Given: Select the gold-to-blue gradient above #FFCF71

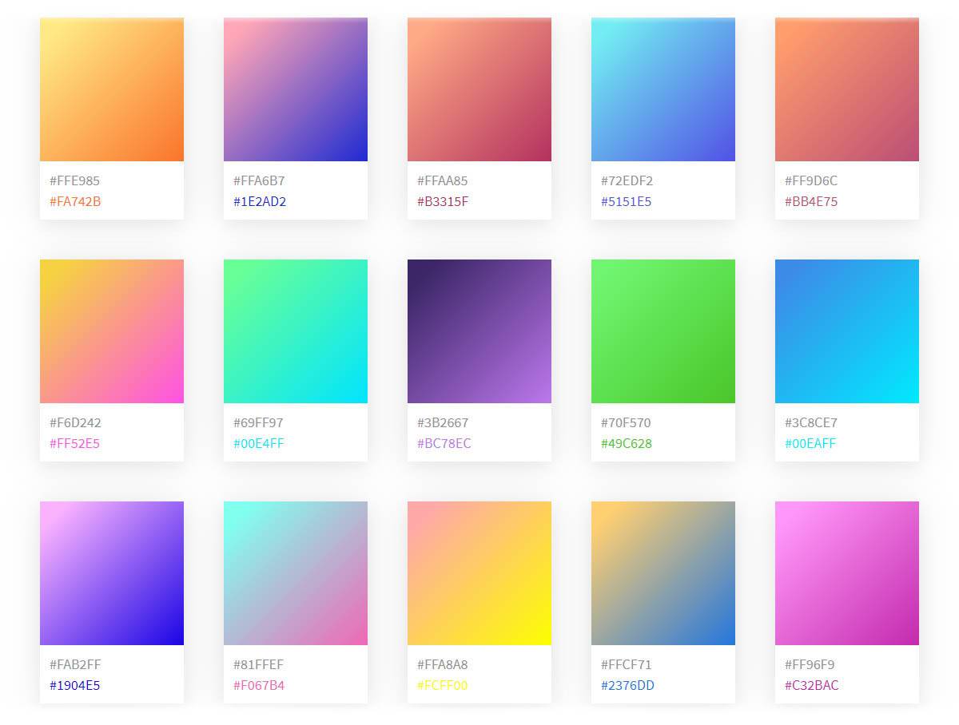Looking at the screenshot, I should click(x=663, y=573).
